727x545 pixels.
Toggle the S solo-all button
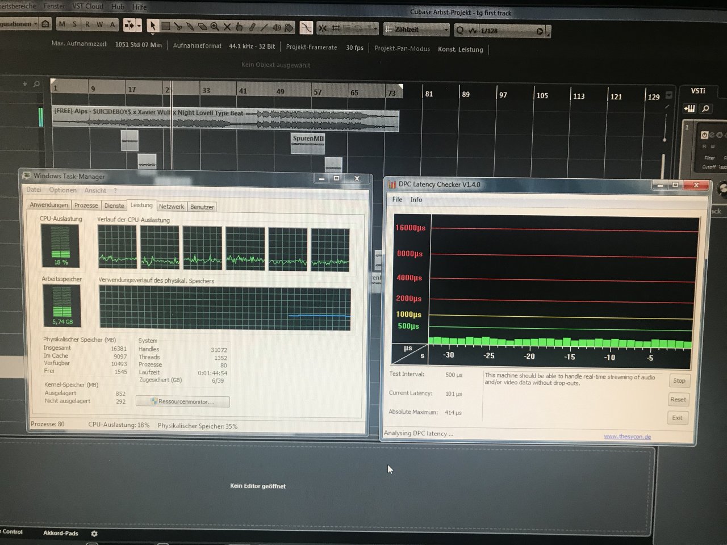[x=74, y=24]
